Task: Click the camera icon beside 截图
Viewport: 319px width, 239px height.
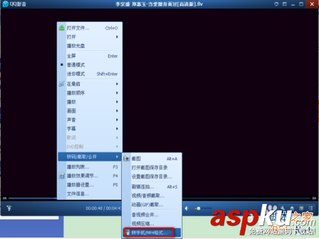Action: click(x=126, y=159)
